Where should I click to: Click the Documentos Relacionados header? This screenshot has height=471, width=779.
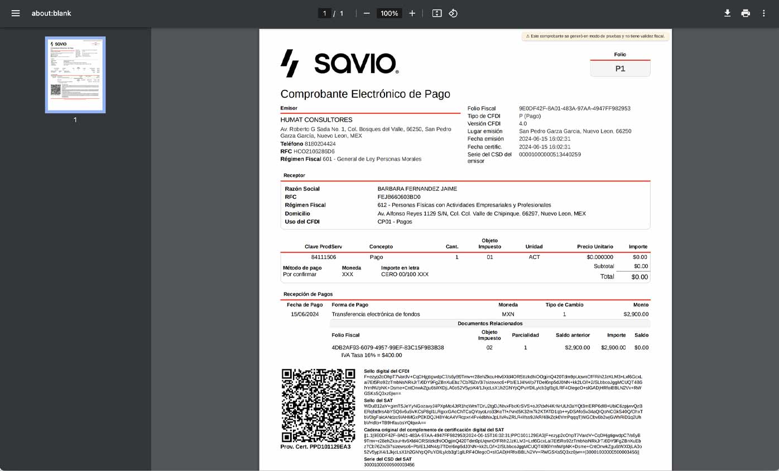(490, 324)
